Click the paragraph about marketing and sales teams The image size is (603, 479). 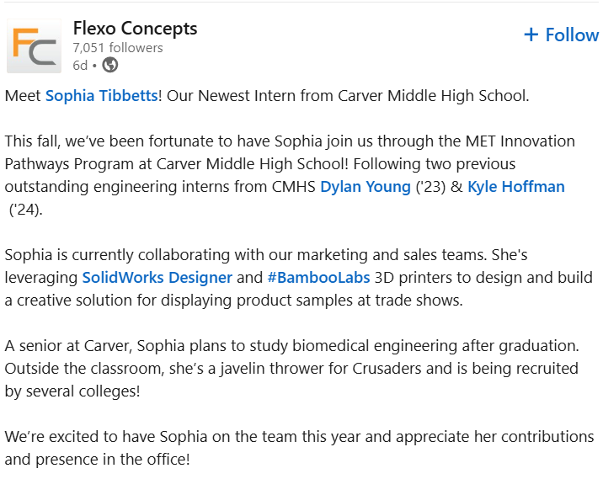pyautogui.click(x=278, y=254)
